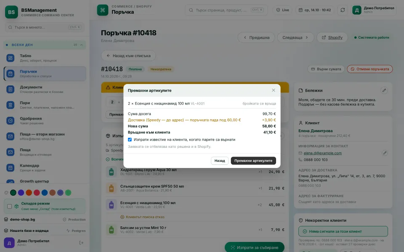404x252 pixels.
Task: Click the BS logo in the sidebar header
Action: tap(11, 12)
